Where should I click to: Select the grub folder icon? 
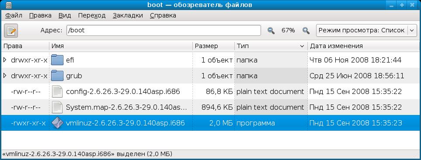[x=57, y=76]
